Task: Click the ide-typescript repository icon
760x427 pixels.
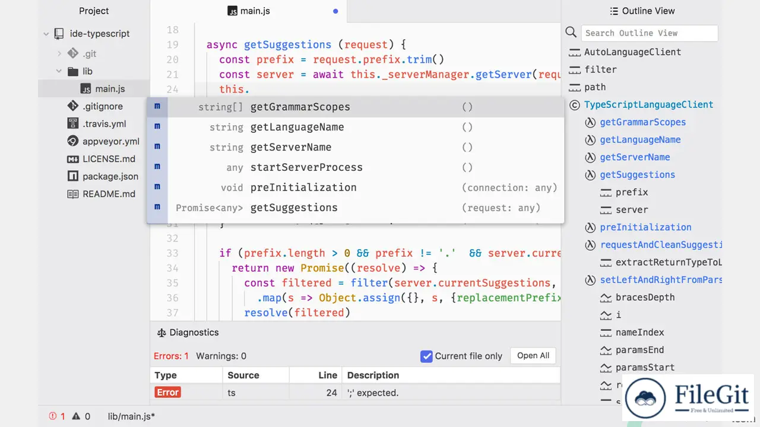Action: click(59, 34)
